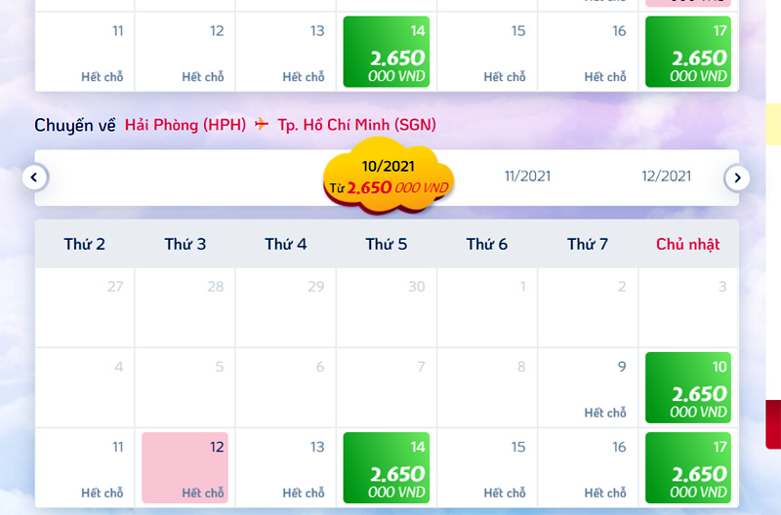This screenshot has height=515, width=781.
Task: Select the day 17 fare in the return calendar
Action: [x=688, y=467]
